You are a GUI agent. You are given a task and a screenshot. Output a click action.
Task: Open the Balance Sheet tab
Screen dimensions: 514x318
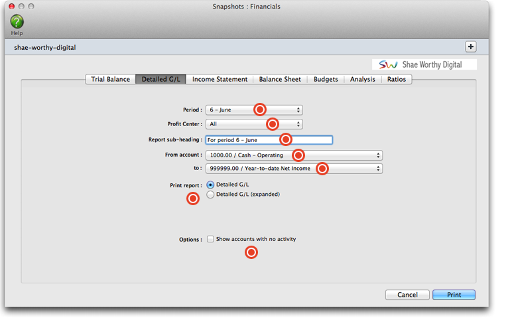[x=280, y=79]
